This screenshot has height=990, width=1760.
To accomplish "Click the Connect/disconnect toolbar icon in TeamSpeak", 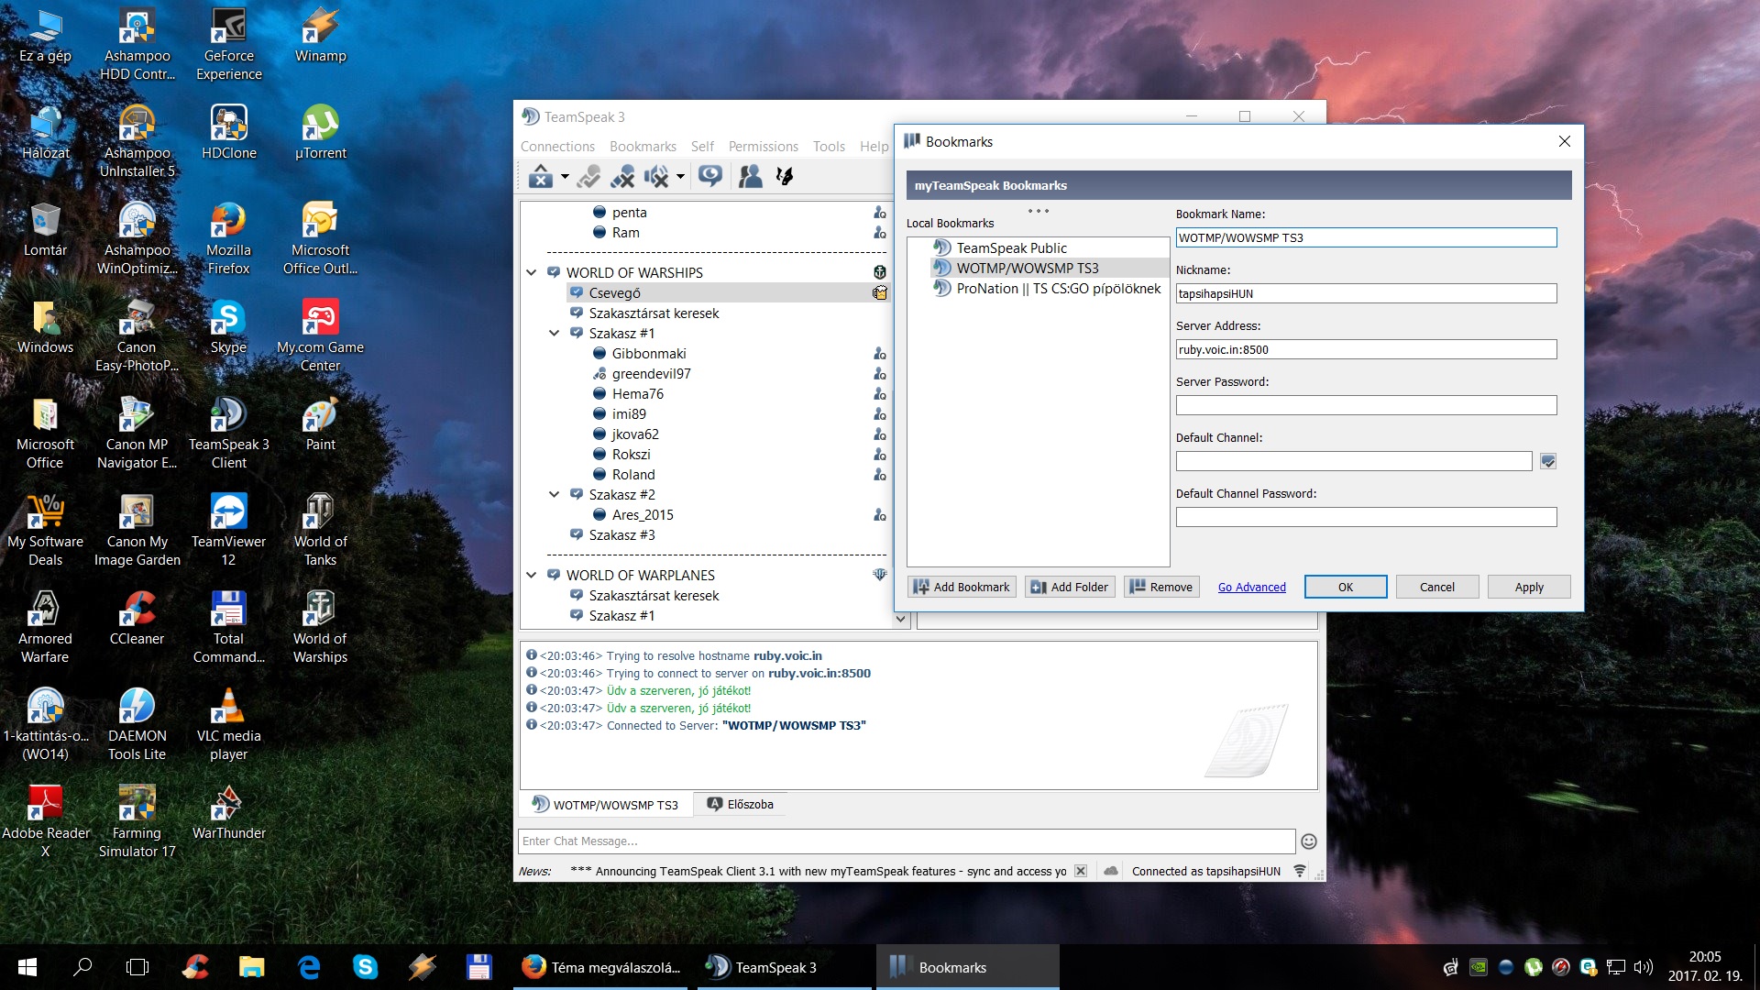I will [x=541, y=176].
